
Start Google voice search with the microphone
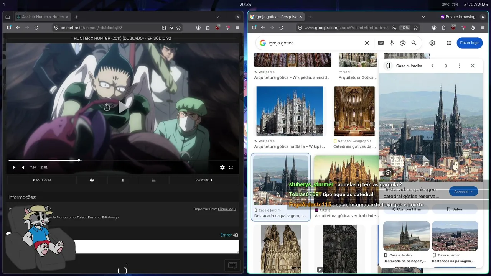(392, 43)
